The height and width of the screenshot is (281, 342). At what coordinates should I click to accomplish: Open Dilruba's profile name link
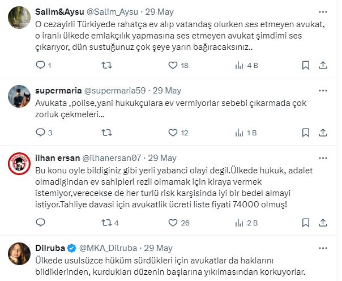[x=50, y=248]
